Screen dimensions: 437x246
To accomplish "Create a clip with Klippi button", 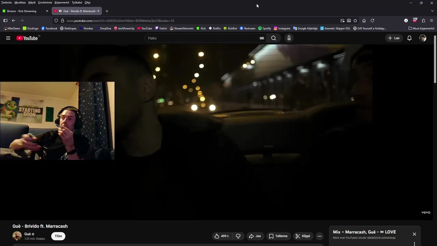I will [303, 236].
